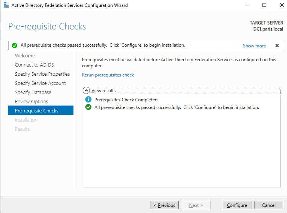Maximize the wizard window
Screen dimensions: 287x213
pos(264,5)
